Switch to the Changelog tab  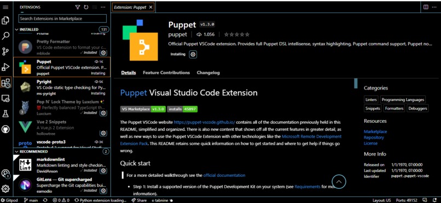[x=208, y=73]
